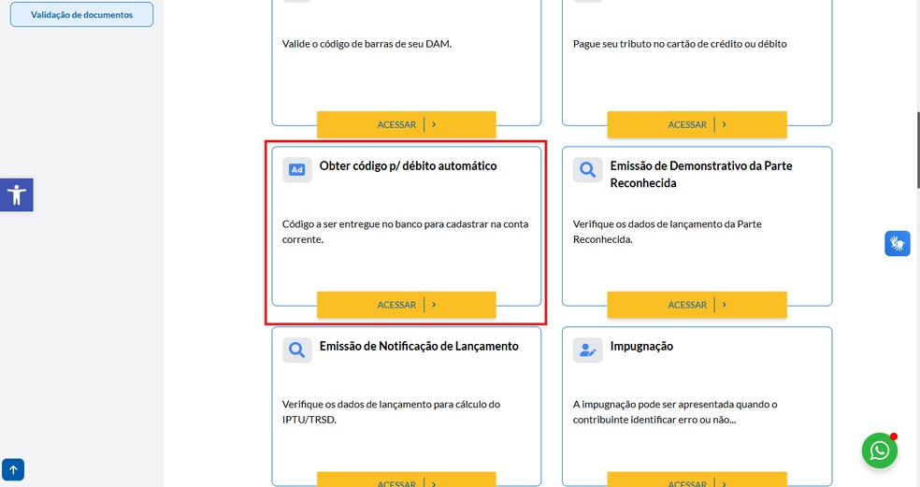Screen dimensions: 920x487
Task: Click ACESSAR button of the Impugnação card
Action: point(697,480)
